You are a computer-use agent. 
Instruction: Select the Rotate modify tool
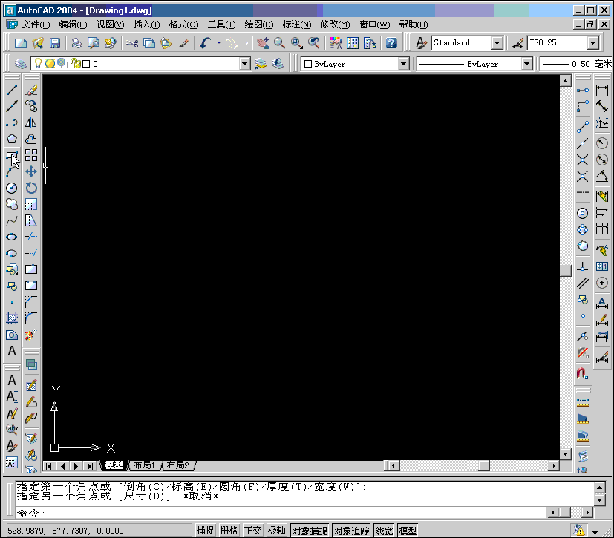(x=31, y=188)
